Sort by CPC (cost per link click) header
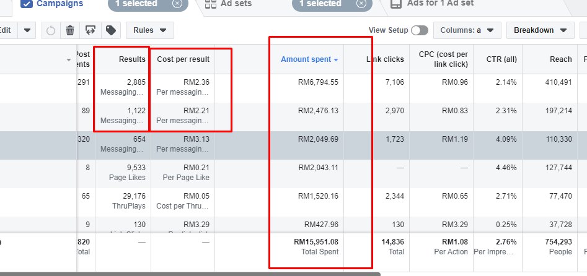This screenshot has height=276, width=587. pos(443,59)
